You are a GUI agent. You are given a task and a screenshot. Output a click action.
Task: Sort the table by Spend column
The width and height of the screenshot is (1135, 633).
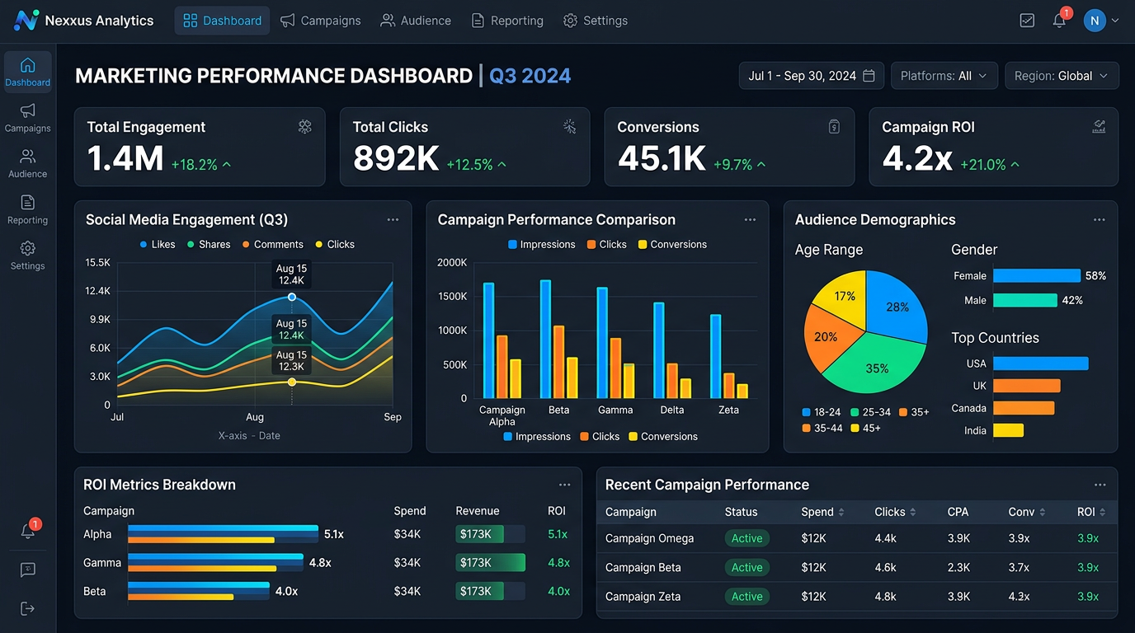pos(822,512)
